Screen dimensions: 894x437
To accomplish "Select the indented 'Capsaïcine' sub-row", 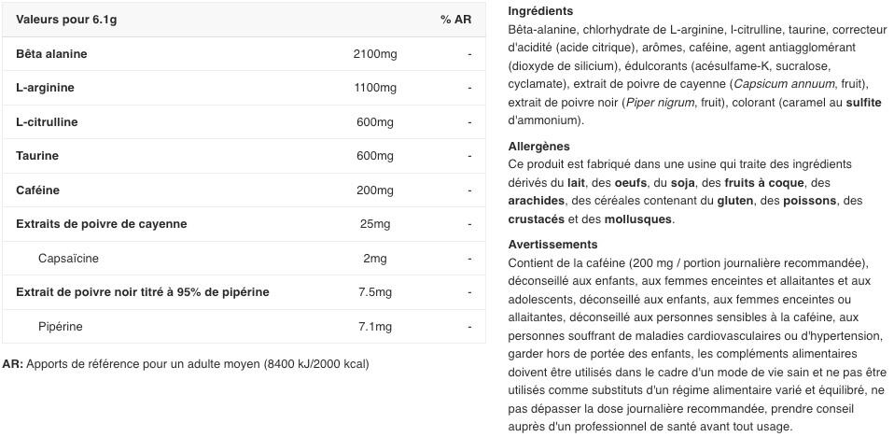I will point(68,259).
